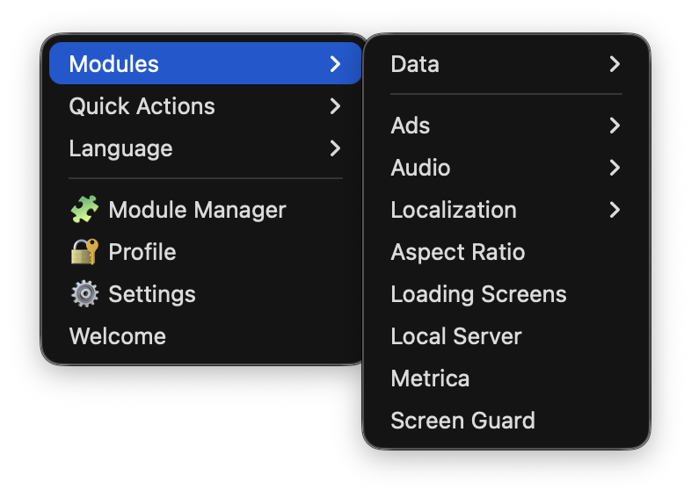Click the chevron next to Audio
The image size is (691, 497).
click(615, 168)
